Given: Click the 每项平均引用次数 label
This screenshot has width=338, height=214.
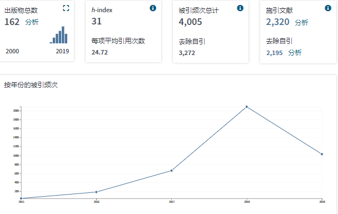Looking at the screenshot, I should tap(118, 41).
